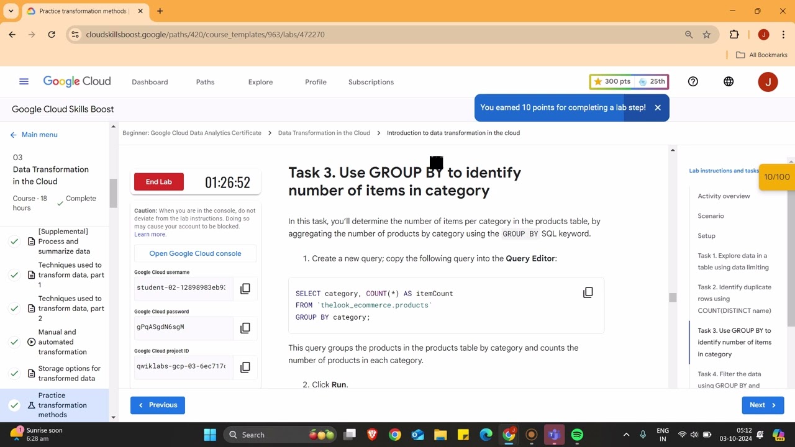
Task: Close the Practice transformation methods tab
Action: pyautogui.click(x=140, y=11)
